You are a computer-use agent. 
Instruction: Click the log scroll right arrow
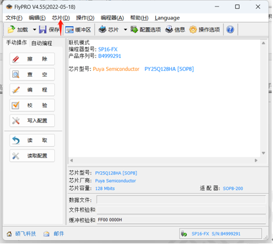pos(256,160)
